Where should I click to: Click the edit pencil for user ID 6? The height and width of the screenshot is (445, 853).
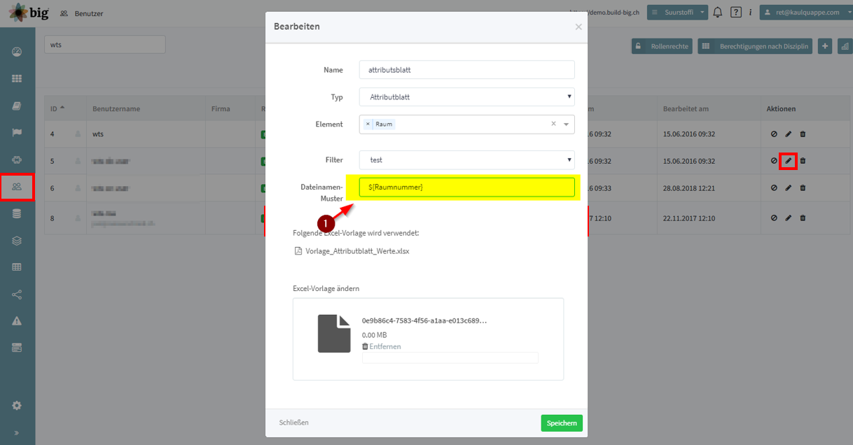pyautogui.click(x=789, y=188)
